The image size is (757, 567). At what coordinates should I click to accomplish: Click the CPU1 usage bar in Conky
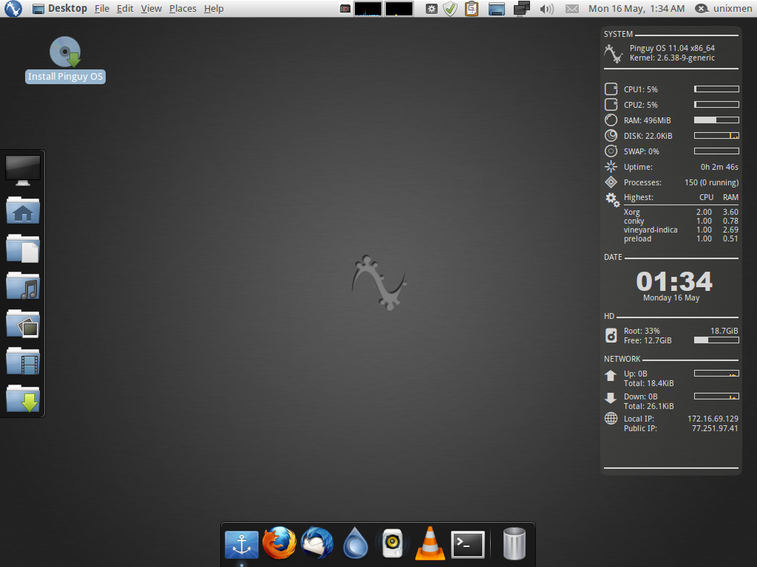[x=716, y=89]
